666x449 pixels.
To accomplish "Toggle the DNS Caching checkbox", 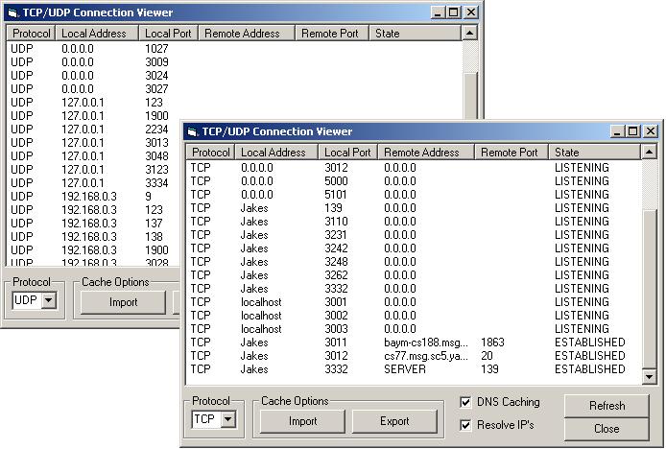I will 465,403.
